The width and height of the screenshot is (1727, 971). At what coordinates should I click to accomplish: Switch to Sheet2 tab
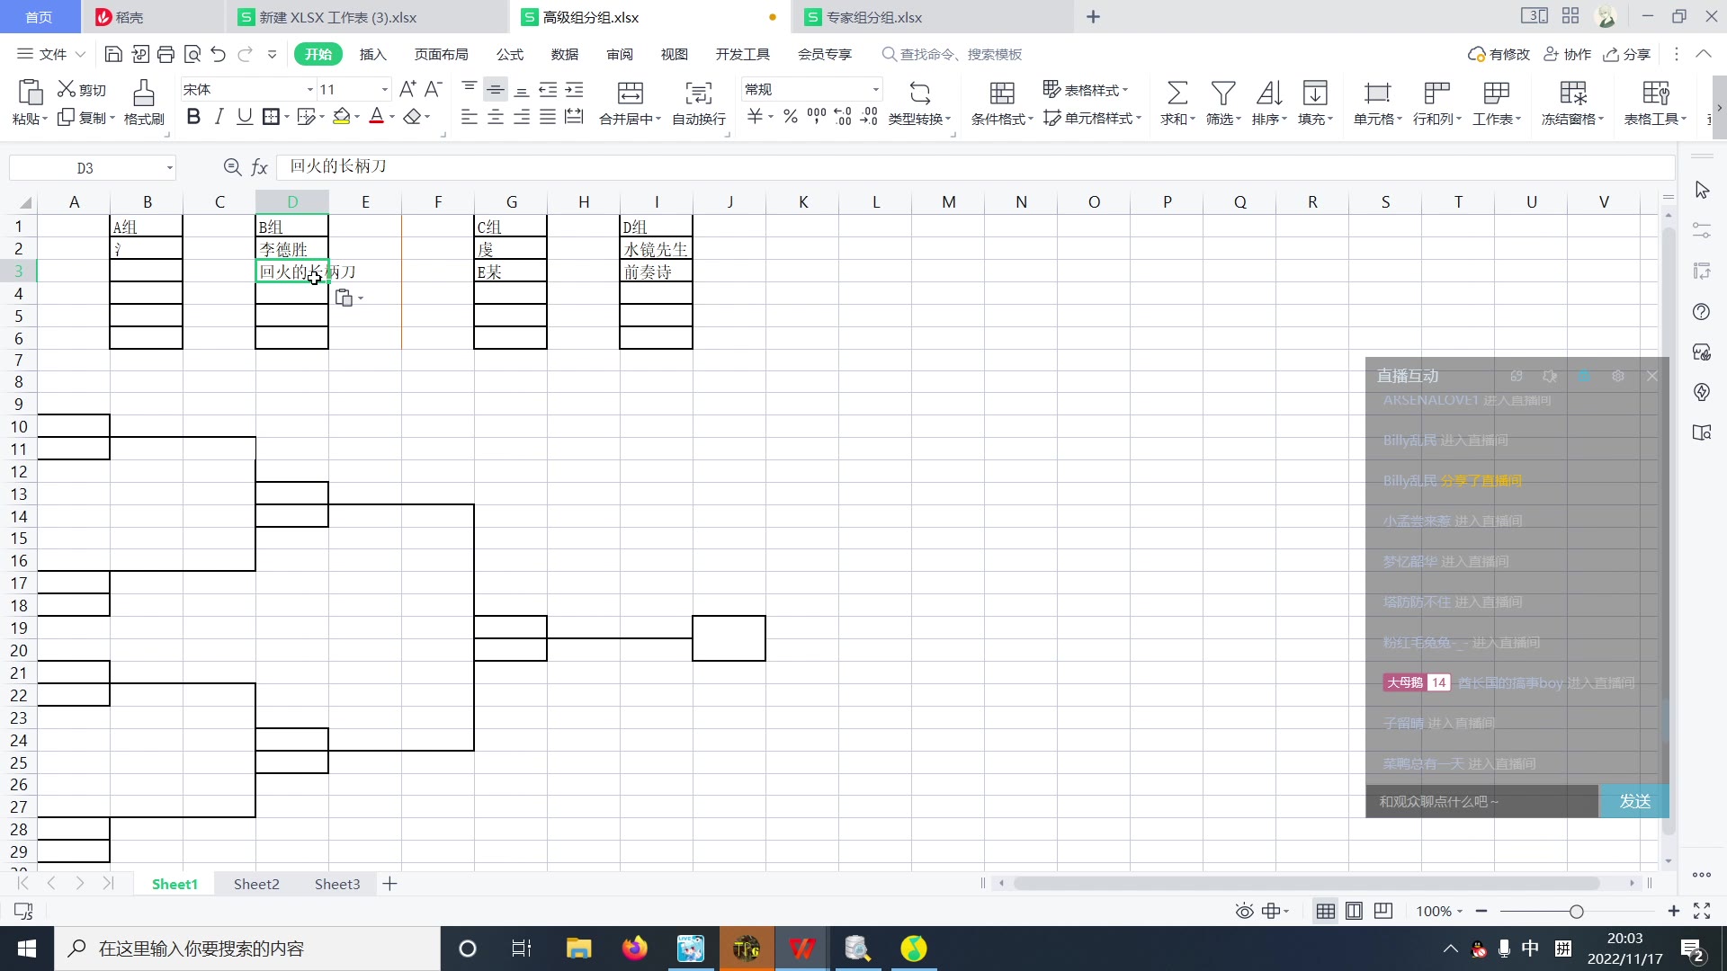256,885
